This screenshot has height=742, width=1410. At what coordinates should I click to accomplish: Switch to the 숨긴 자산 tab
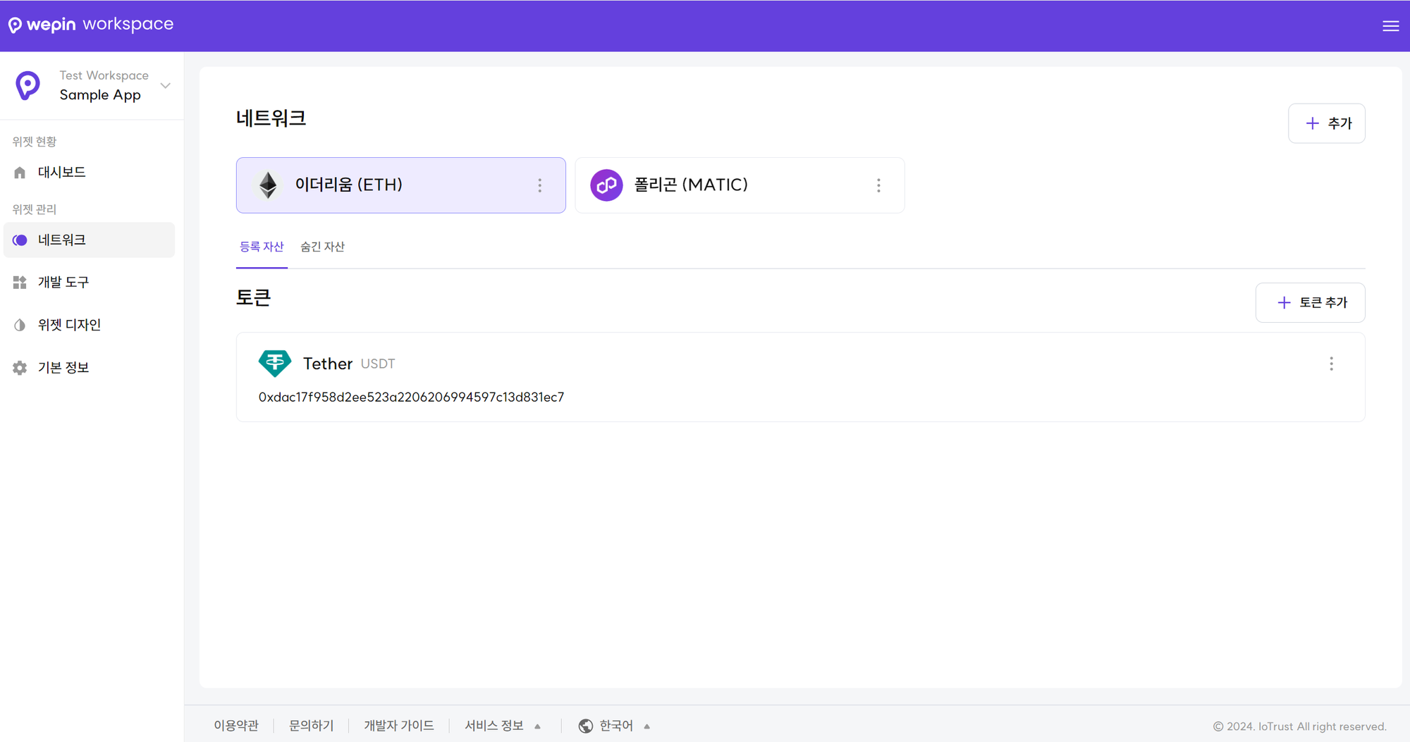coord(322,247)
